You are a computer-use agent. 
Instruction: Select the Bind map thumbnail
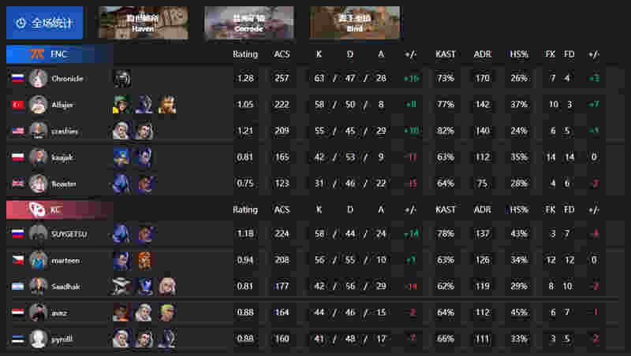[354, 23]
